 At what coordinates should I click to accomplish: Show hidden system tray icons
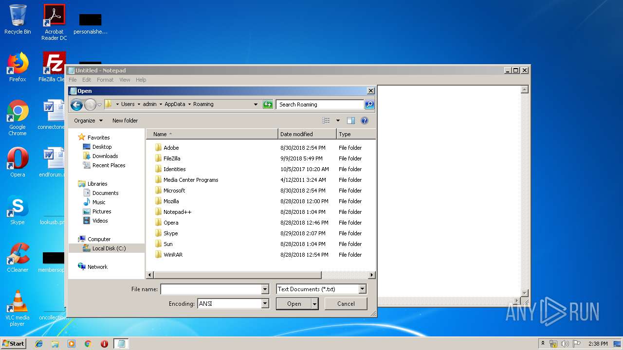(x=543, y=344)
